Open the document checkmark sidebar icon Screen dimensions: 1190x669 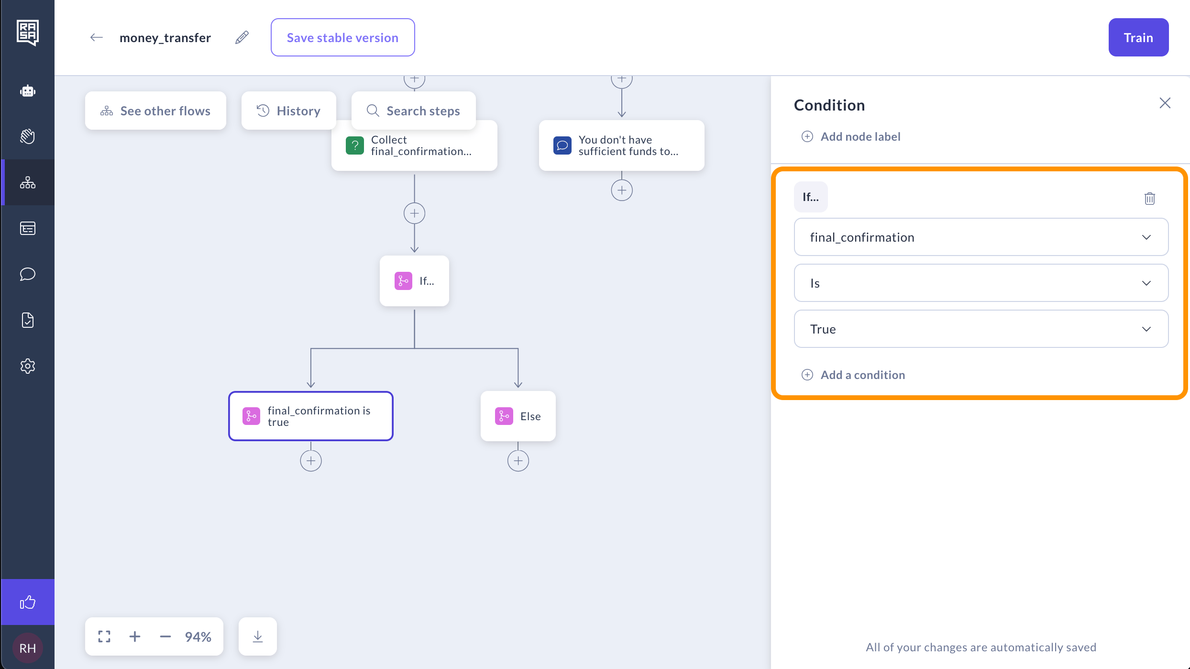click(x=28, y=320)
